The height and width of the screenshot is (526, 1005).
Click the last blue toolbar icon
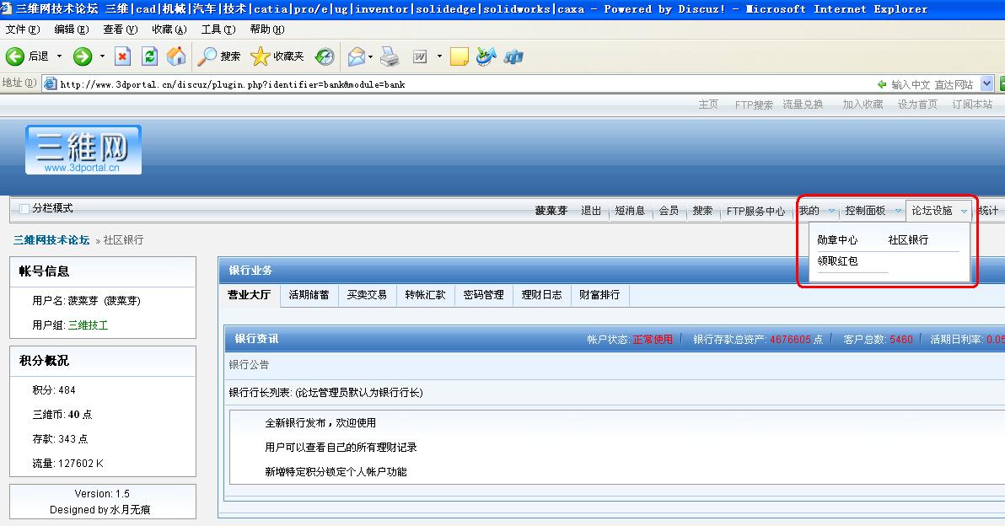tap(513, 57)
